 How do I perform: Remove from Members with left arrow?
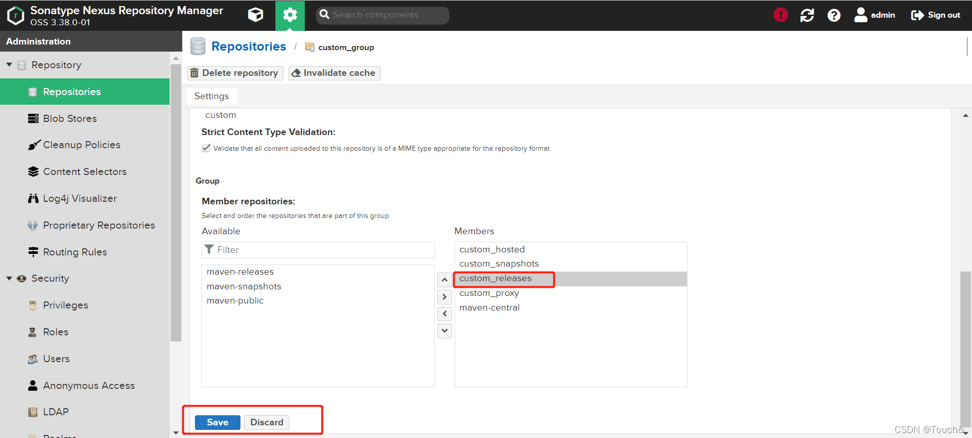(x=444, y=314)
